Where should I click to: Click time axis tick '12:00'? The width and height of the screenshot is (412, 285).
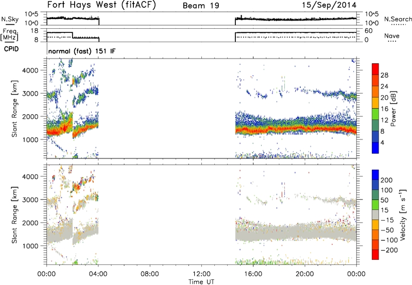pyautogui.click(x=201, y=274)
